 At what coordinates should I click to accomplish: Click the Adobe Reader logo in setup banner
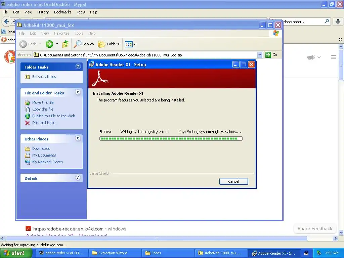click(x=100, y=79)
